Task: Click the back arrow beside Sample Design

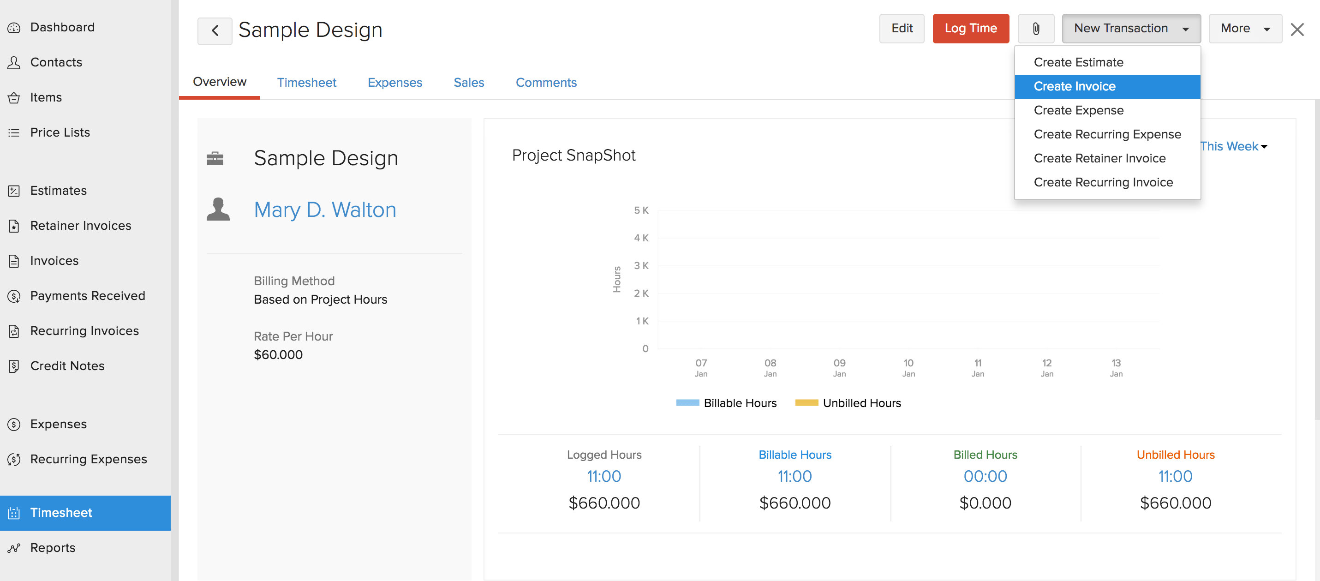Action: click(x=215, y=31)
